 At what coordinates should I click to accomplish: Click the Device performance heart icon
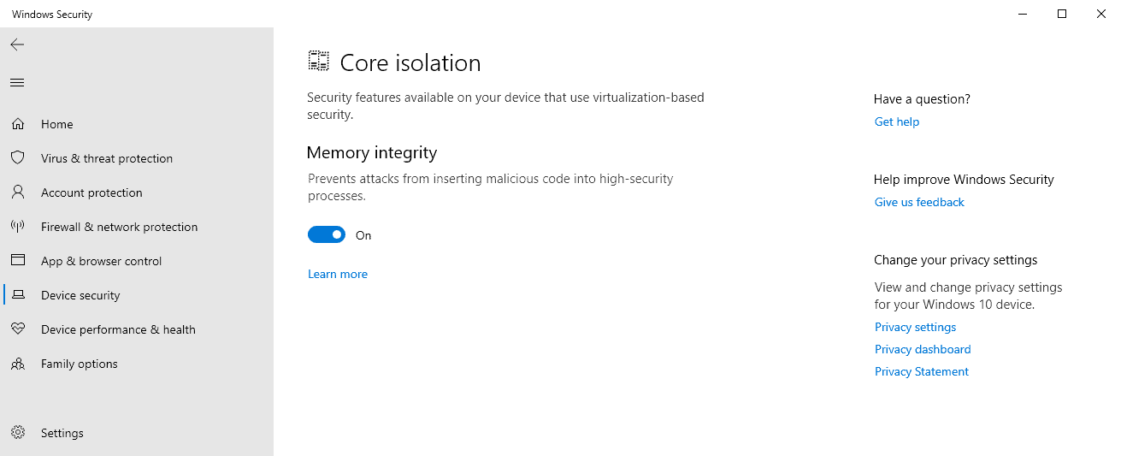[x=17, y=329]
